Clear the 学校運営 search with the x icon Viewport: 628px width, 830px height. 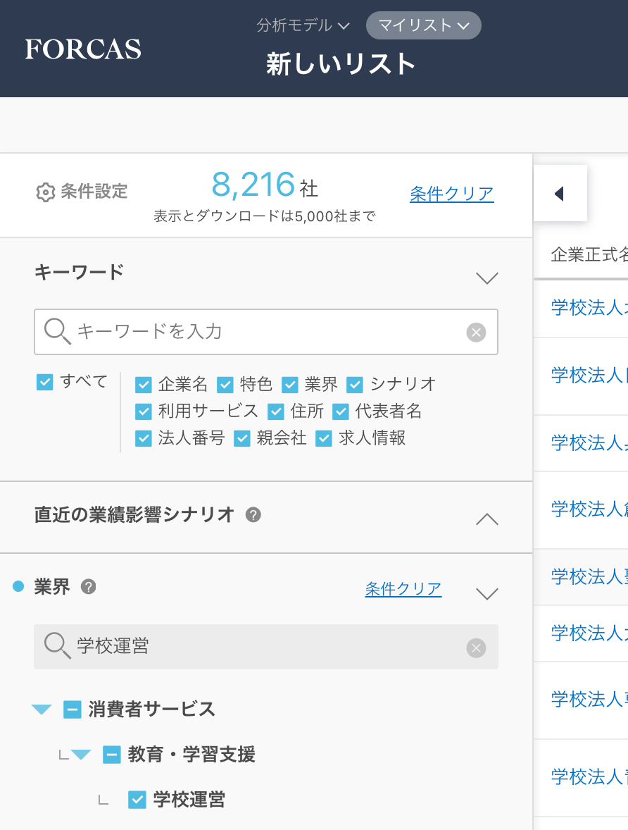pyautogui.click(x=476, y=647)
